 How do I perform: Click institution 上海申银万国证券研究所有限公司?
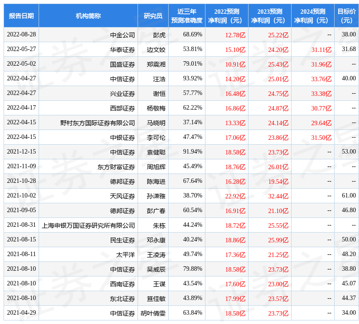click(88, 225)
